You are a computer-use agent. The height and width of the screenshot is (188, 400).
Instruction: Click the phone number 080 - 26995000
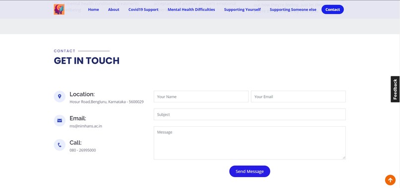coord(83,150)
